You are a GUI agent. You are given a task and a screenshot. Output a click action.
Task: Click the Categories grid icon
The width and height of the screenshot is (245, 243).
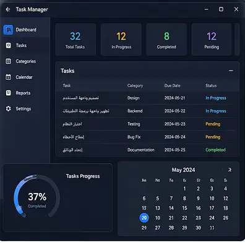tap(8, 61)
